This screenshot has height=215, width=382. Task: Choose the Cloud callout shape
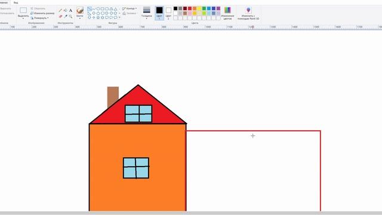[115, 17]
